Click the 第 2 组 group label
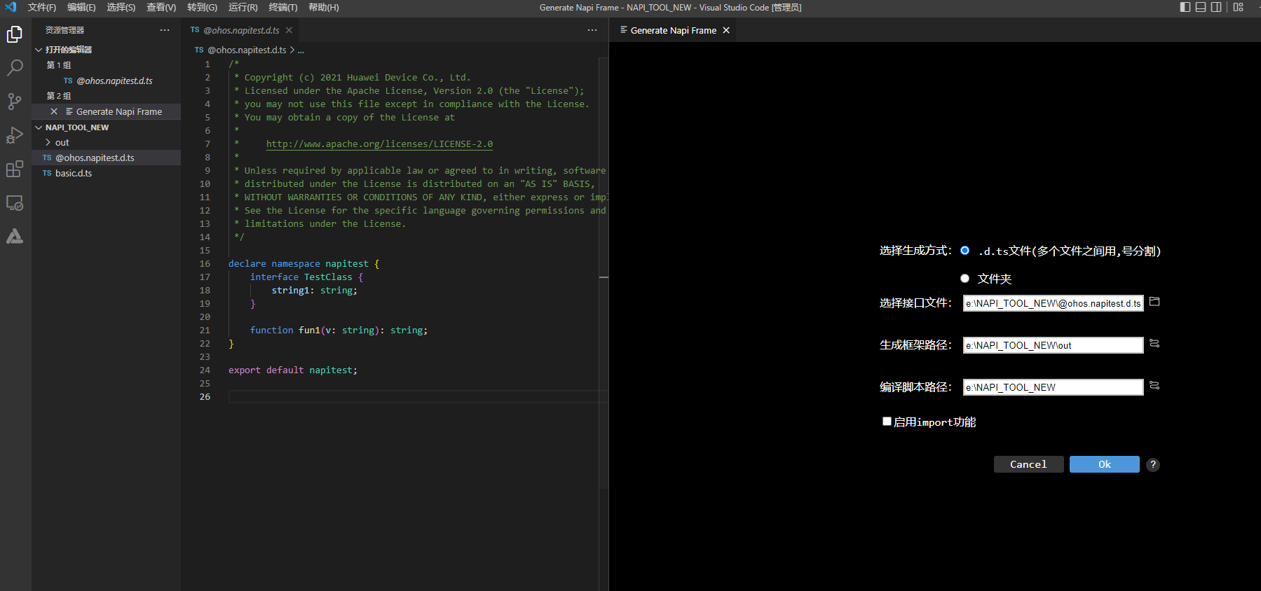Viewport: 1261px width, 591px height. coord(59,96)
